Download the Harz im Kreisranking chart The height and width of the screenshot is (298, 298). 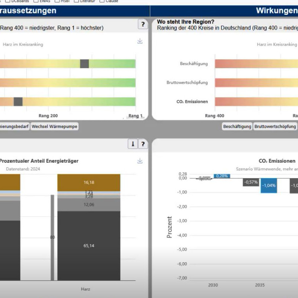[140, 41]
